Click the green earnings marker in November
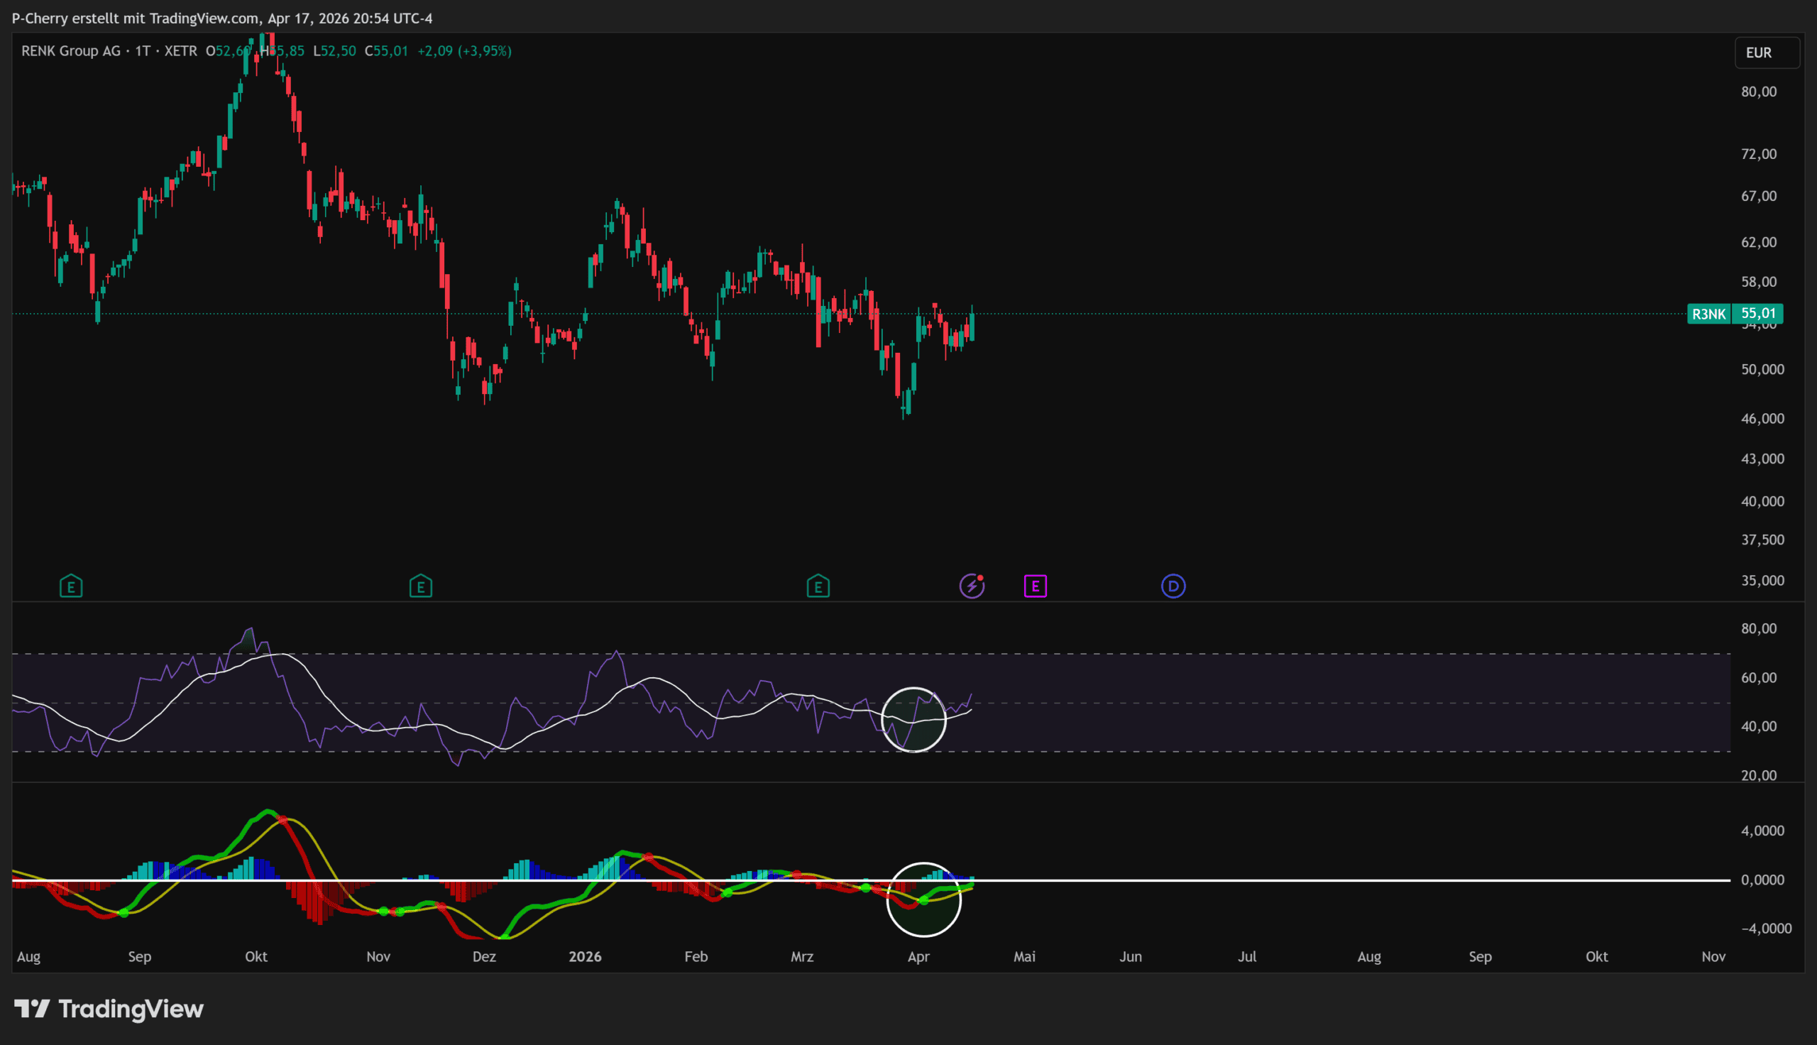 pos(421,587)
